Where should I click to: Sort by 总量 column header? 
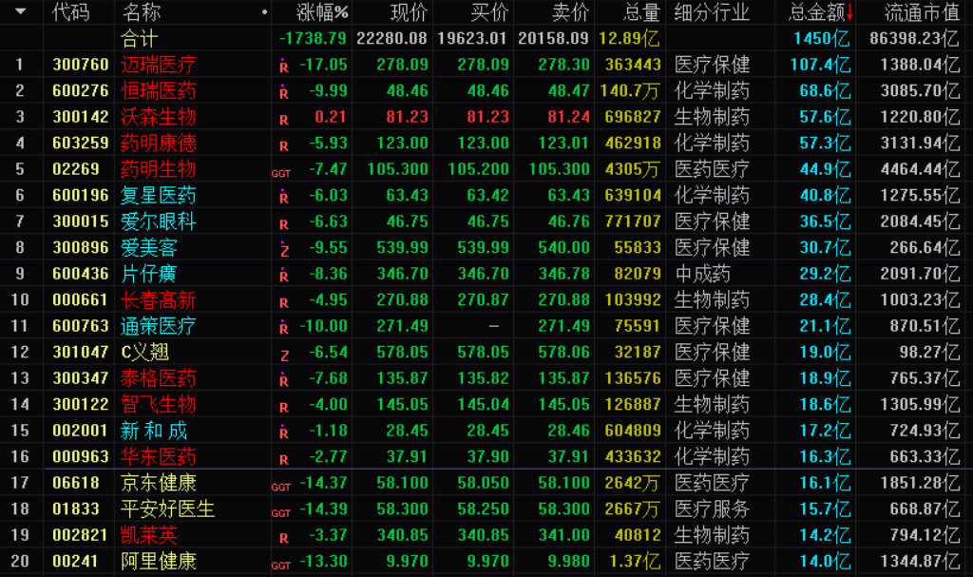[641, 11]
